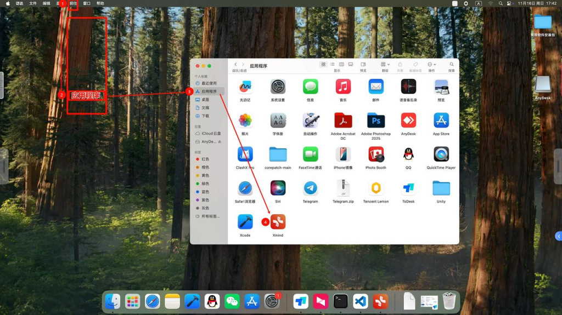Open Visual Studio Code from the Dock

tap(360, 301)
